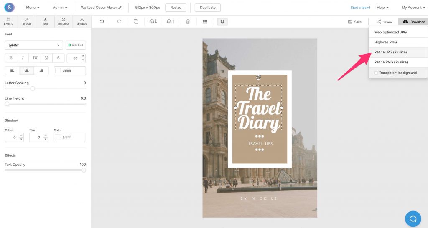
Task: Delete element with trash icon
Action: tap(188, 22)
